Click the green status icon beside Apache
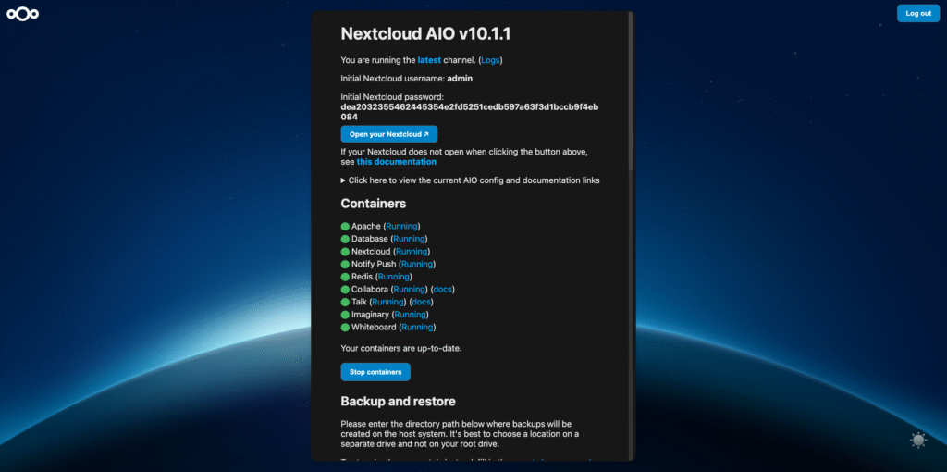This screenshot has height=472, width=947. pyautogui.click(x=345, y=226)
